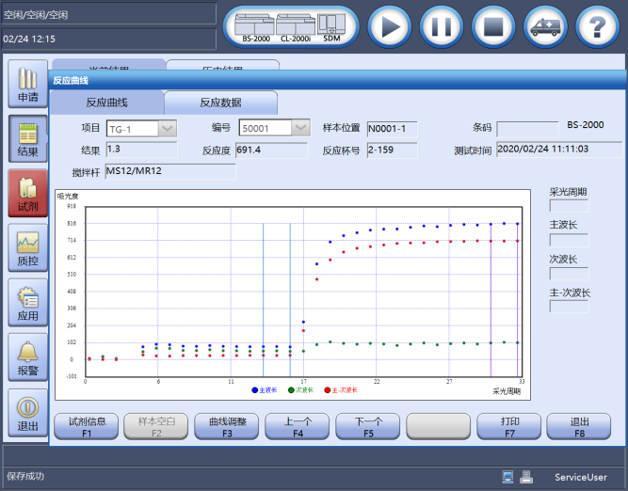
Task: Click the 保存成功 status message
Action: click(x=25, y=476)
